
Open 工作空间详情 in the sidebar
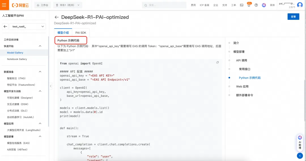pos(11,40)
